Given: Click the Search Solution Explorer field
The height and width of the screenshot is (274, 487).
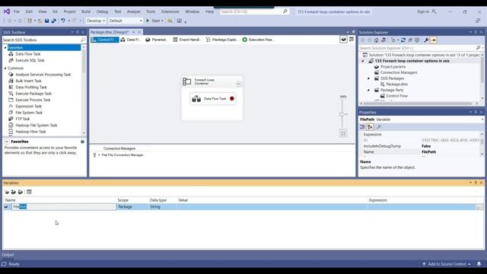Looking at the screenshot, I should (417, 48).
